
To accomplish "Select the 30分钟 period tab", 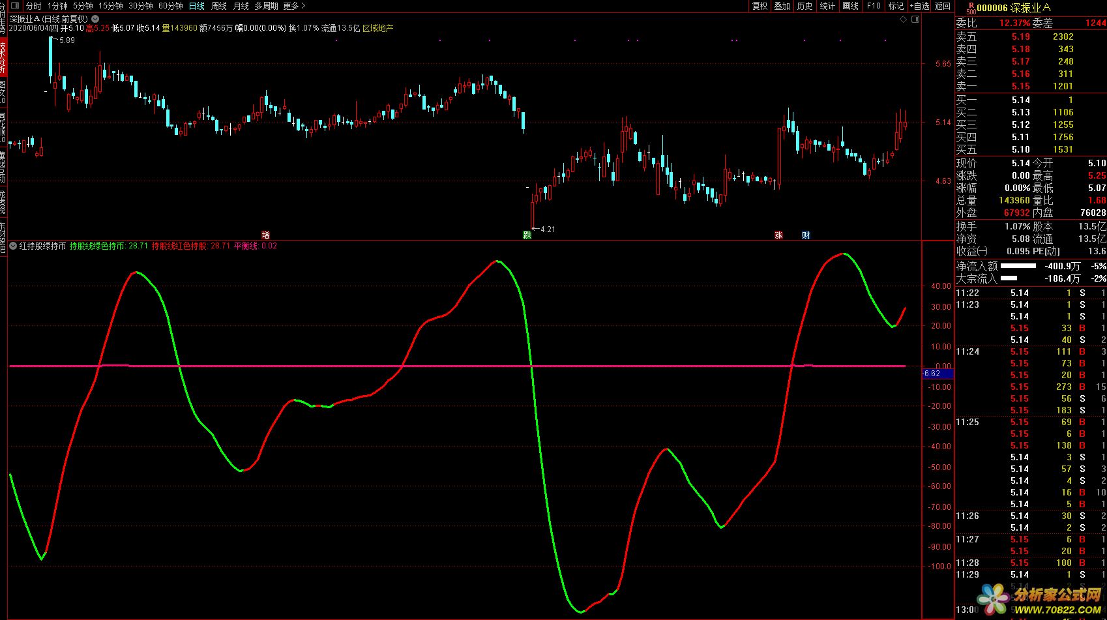I will [x=140, y=6].
